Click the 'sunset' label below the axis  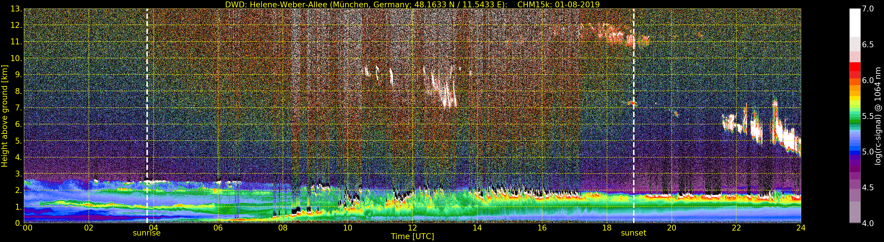coord(634,233)
